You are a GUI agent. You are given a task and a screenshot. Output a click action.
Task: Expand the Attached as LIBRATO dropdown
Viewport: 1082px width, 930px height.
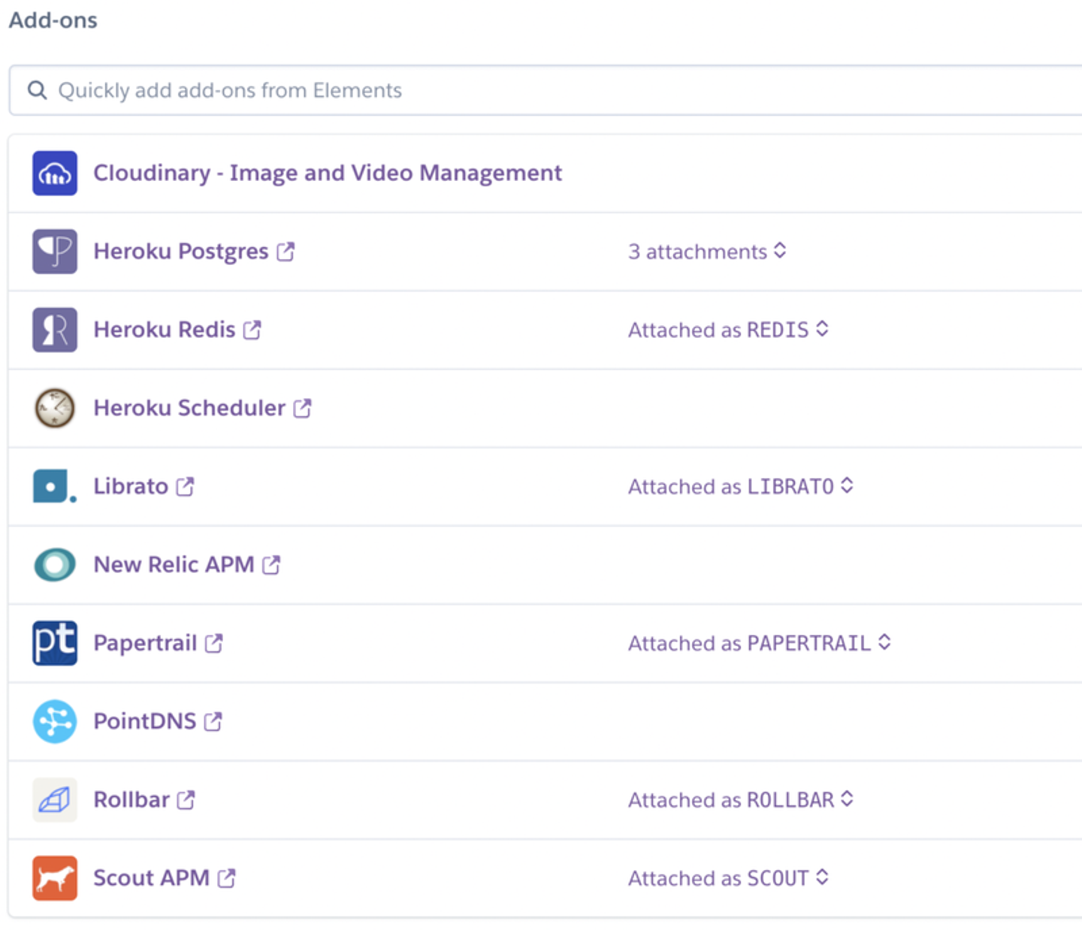coord(740,487)
